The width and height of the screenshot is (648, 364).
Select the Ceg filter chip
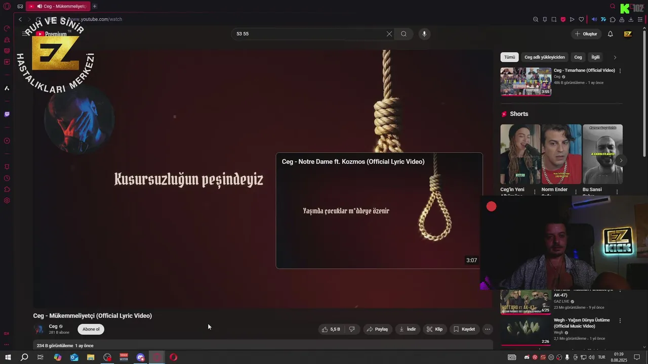click(578, 57)
